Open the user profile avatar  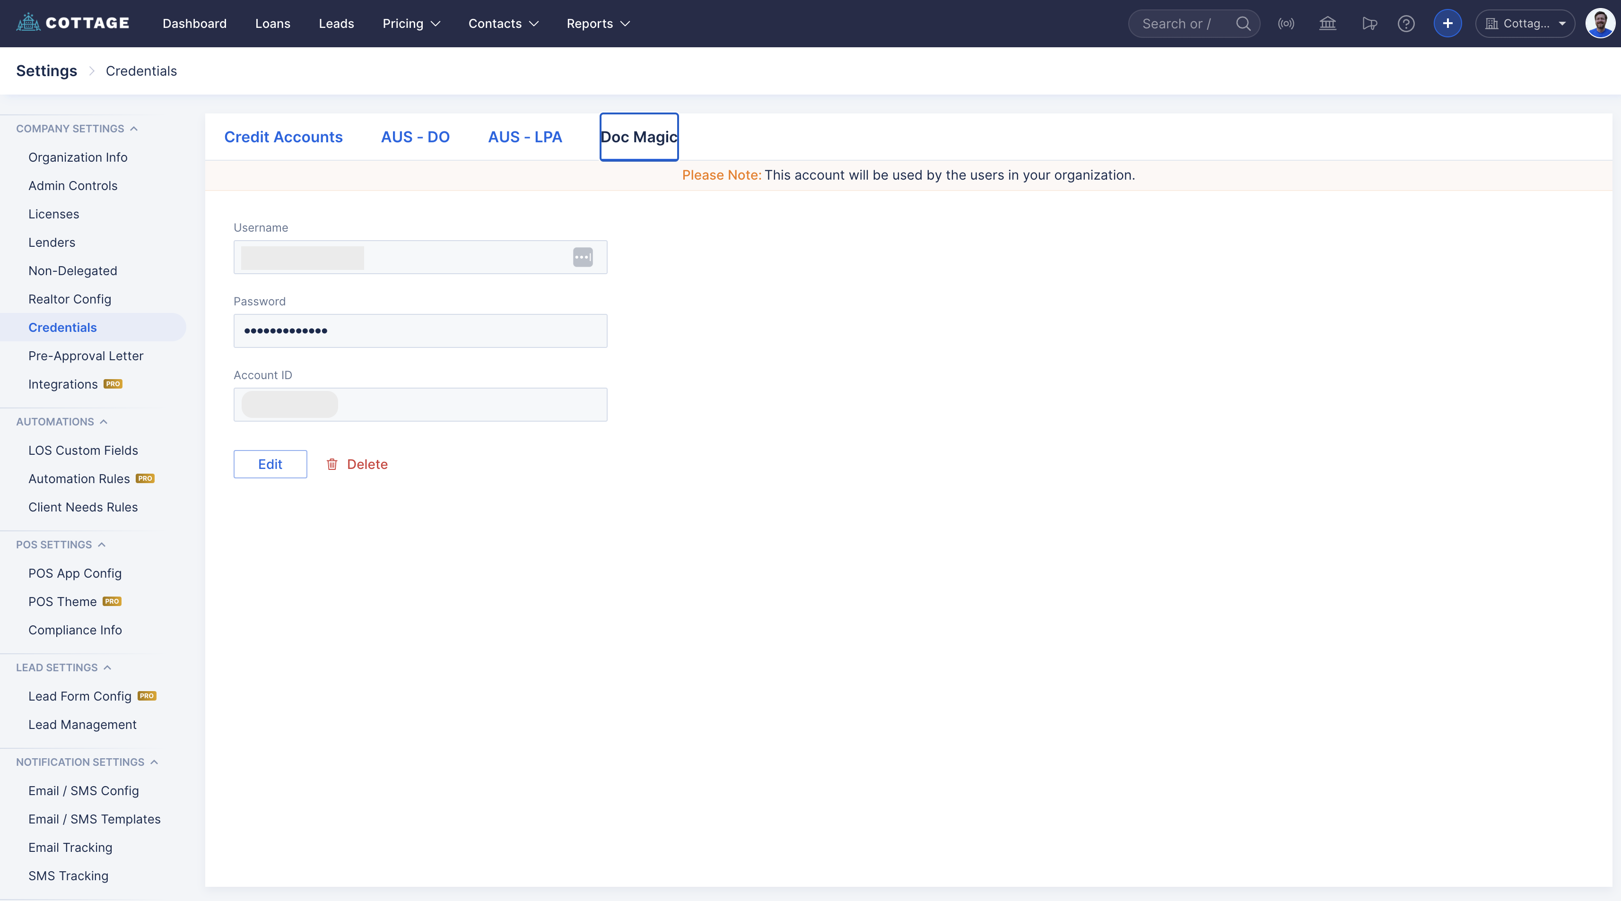(x=1600, y=24)
